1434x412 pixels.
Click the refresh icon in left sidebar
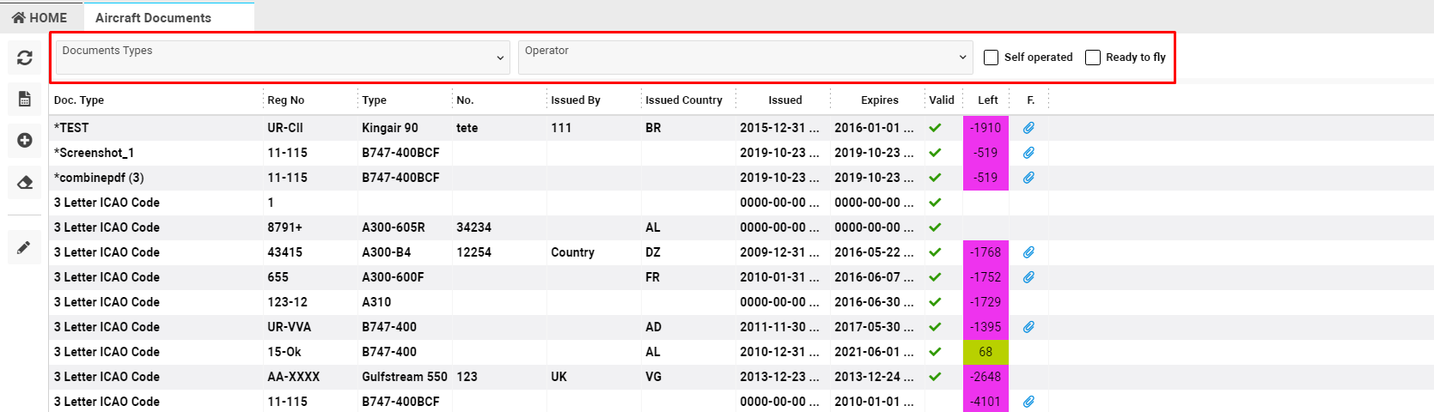point(25,58)
